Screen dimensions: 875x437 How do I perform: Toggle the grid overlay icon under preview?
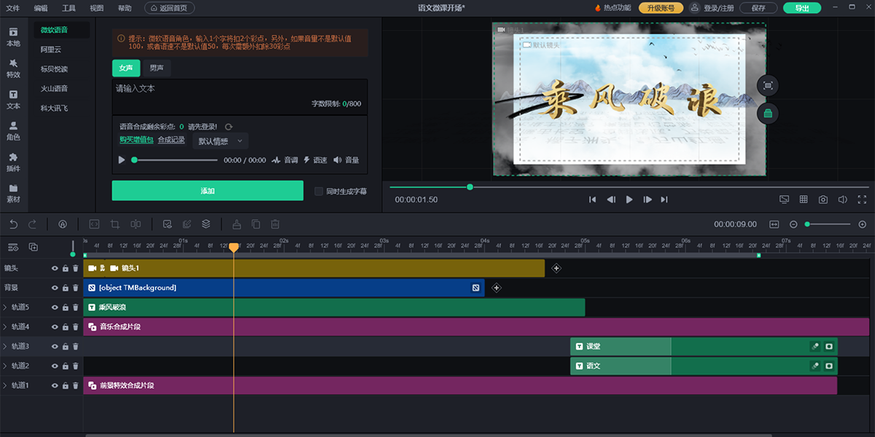[804, 200]
